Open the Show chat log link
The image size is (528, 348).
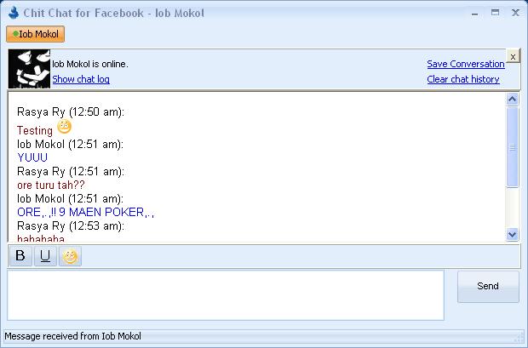[x=81, y=79]
